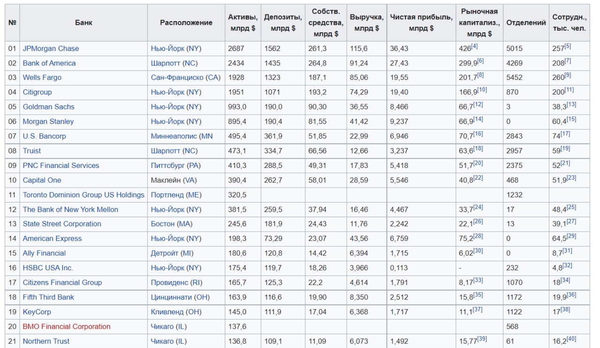Click the U.S. Bancorp link
This screenshot has width=600, height=348.
coord(45,136)
